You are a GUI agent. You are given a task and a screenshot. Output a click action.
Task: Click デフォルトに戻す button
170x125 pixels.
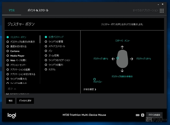tap(25, 101)
